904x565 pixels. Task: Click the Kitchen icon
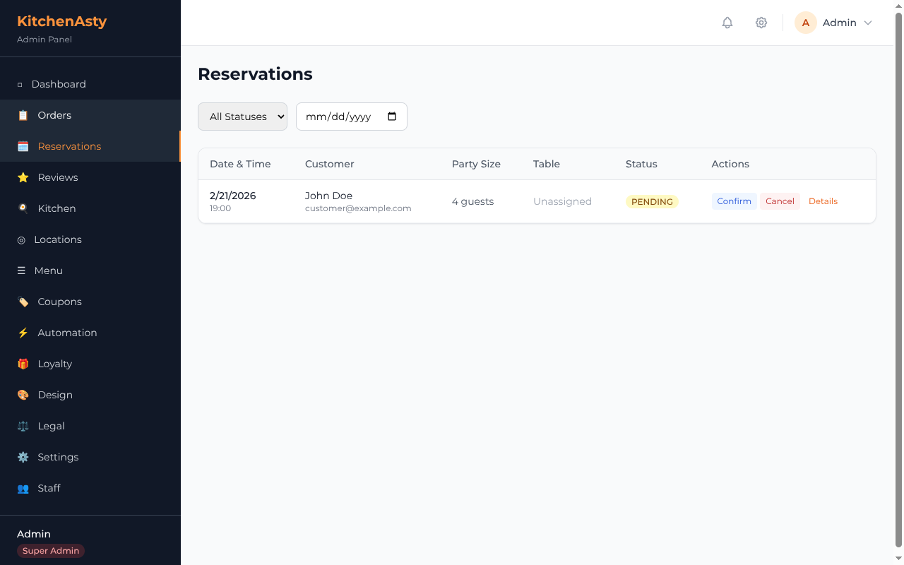[23, 208]
